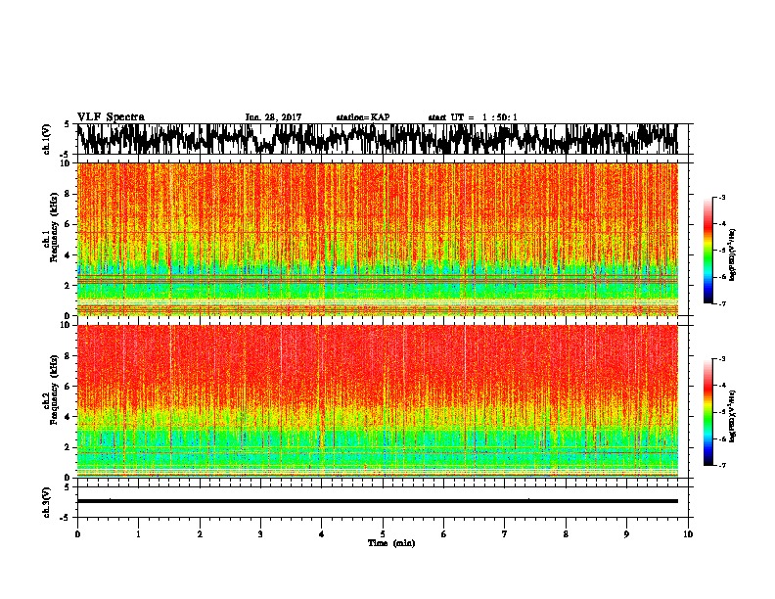Click the '2' kHz tick on ch.1 frequency axis
The image size is (775, 599).
pyautogui.click(x=68, y=286)
